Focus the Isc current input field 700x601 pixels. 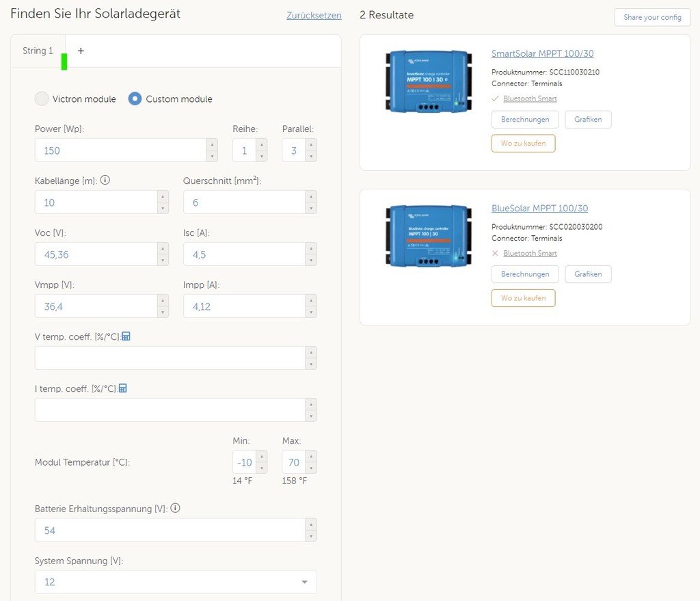(244, 254)
